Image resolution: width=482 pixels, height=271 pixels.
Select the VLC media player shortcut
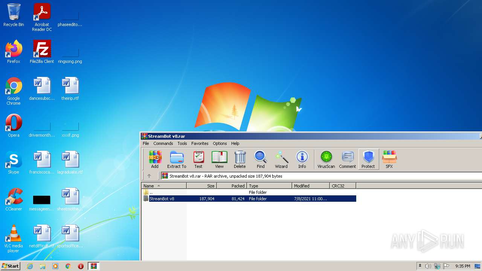tap(14, 239)
